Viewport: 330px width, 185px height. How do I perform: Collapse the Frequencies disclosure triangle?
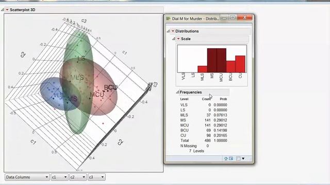tap(177, 92)
